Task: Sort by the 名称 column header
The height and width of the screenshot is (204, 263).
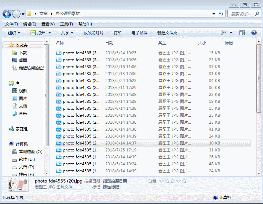Action: 60,43
